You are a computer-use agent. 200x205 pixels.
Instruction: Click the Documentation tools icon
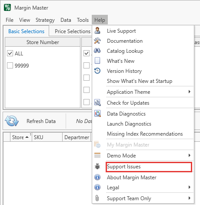tap(97, 41)
